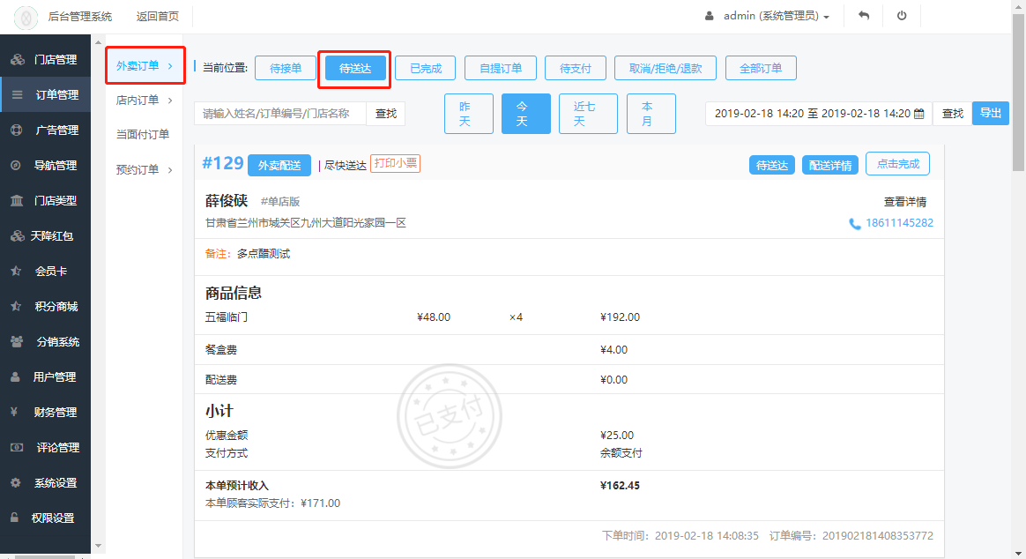The image size is (1026, 559).
Task: Click the 用户管理 person icon
Action: pos(15,377)
